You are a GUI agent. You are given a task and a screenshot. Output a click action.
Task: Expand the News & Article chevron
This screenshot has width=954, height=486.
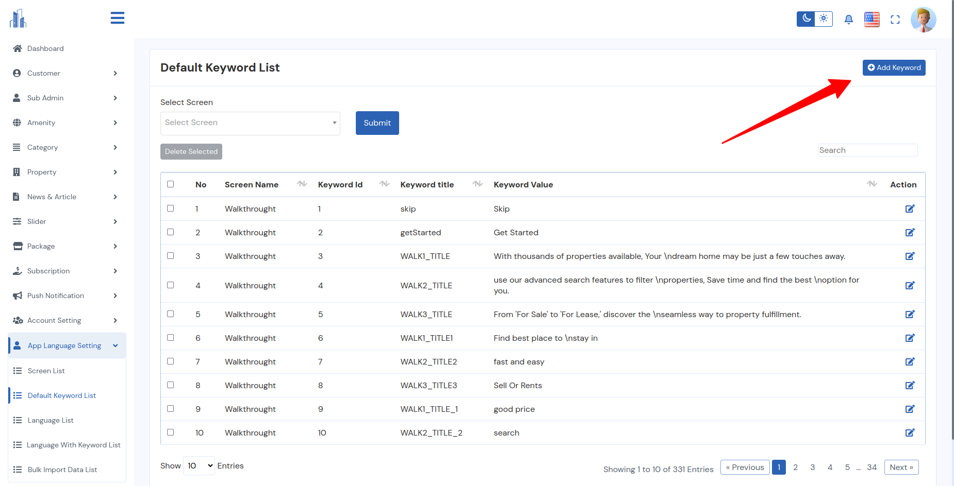115,197
